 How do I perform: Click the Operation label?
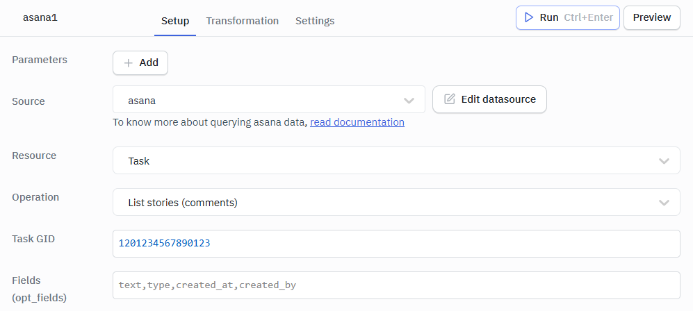click(x=35, y=197)
